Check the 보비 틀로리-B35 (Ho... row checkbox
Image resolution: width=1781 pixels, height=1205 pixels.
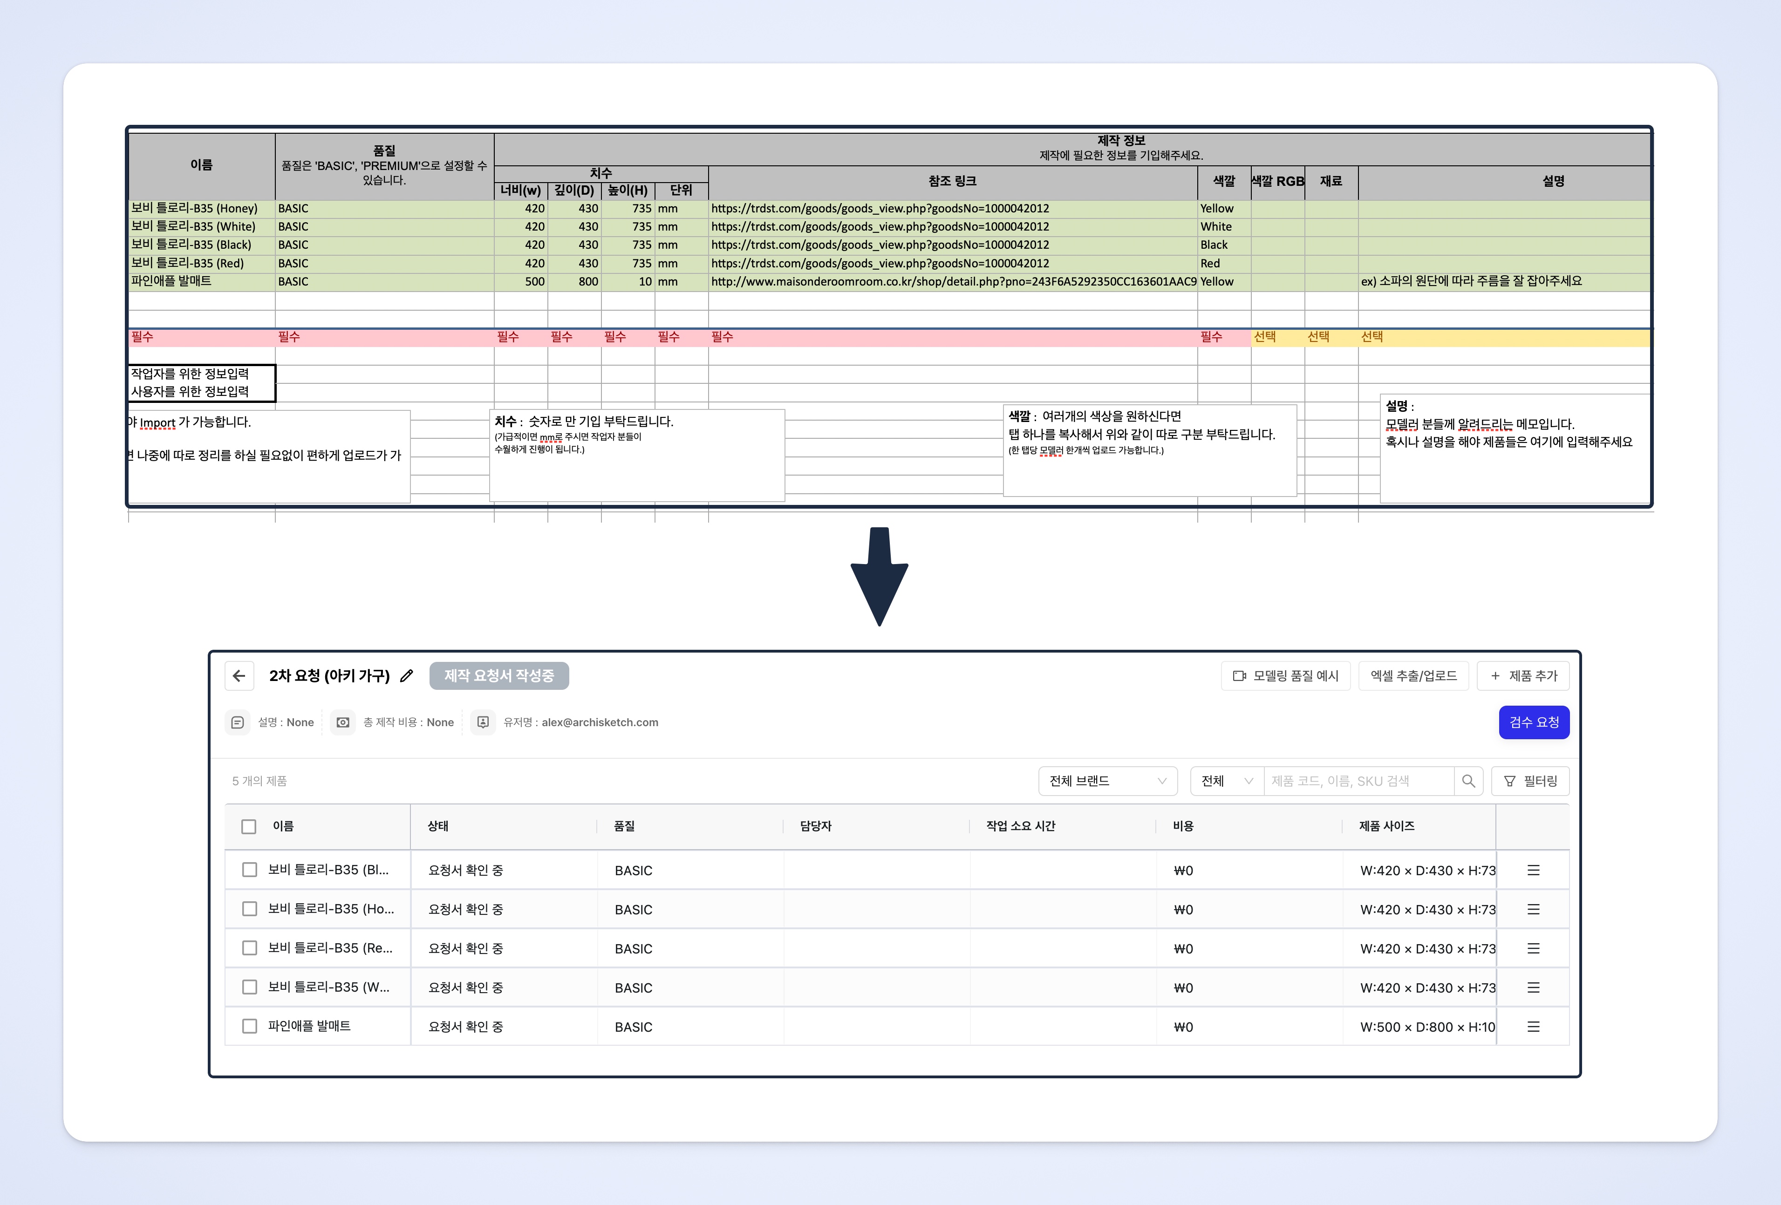(249, 909)
